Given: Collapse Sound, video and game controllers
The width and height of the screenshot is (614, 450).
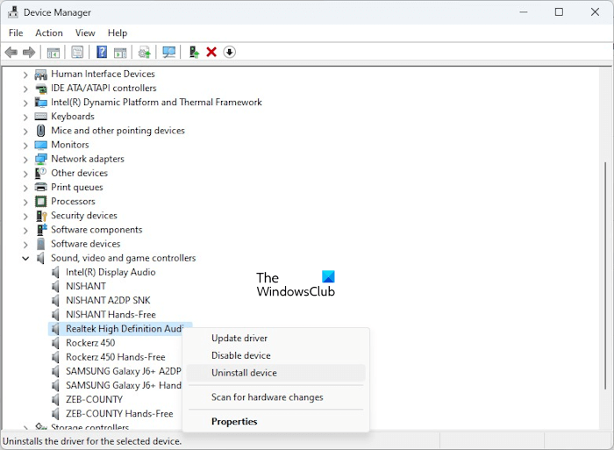Looking at the screenshot, I should pyautogui.click(x=25, y=258).
